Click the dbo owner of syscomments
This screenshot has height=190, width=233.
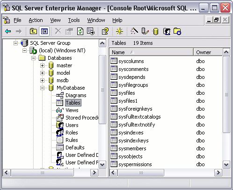click(x=200, y=69)
